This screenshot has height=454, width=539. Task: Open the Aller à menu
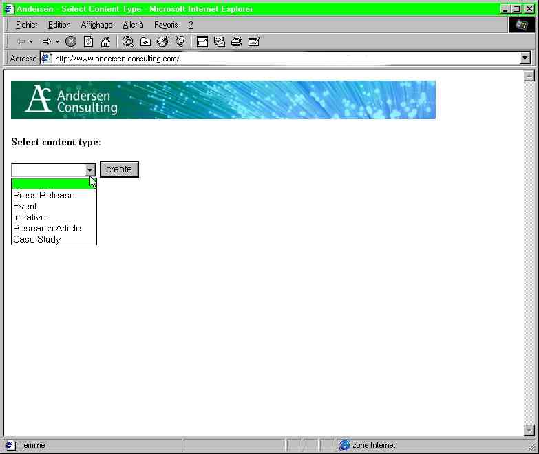tap(133, 25)
